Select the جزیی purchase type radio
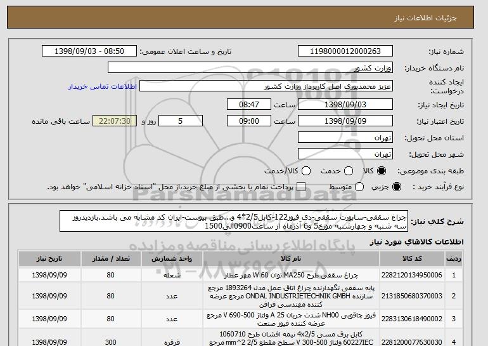 point(397,187)
